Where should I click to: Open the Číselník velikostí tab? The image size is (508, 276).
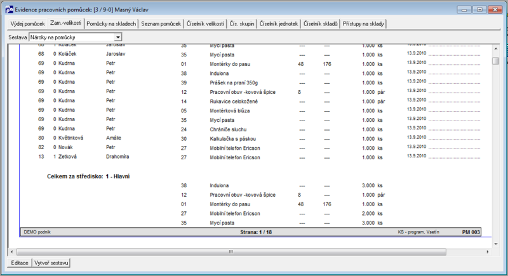(205, 24)
